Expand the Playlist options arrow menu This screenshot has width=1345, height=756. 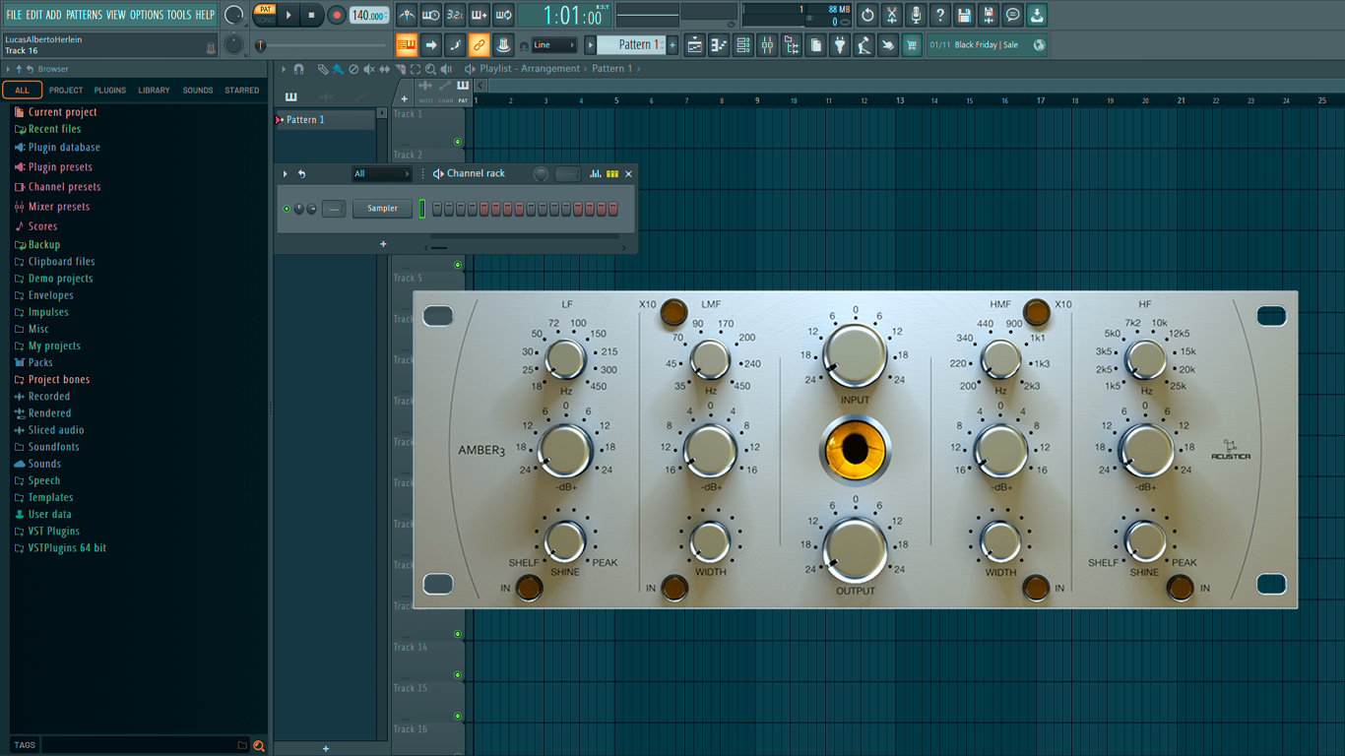(284, 69)
